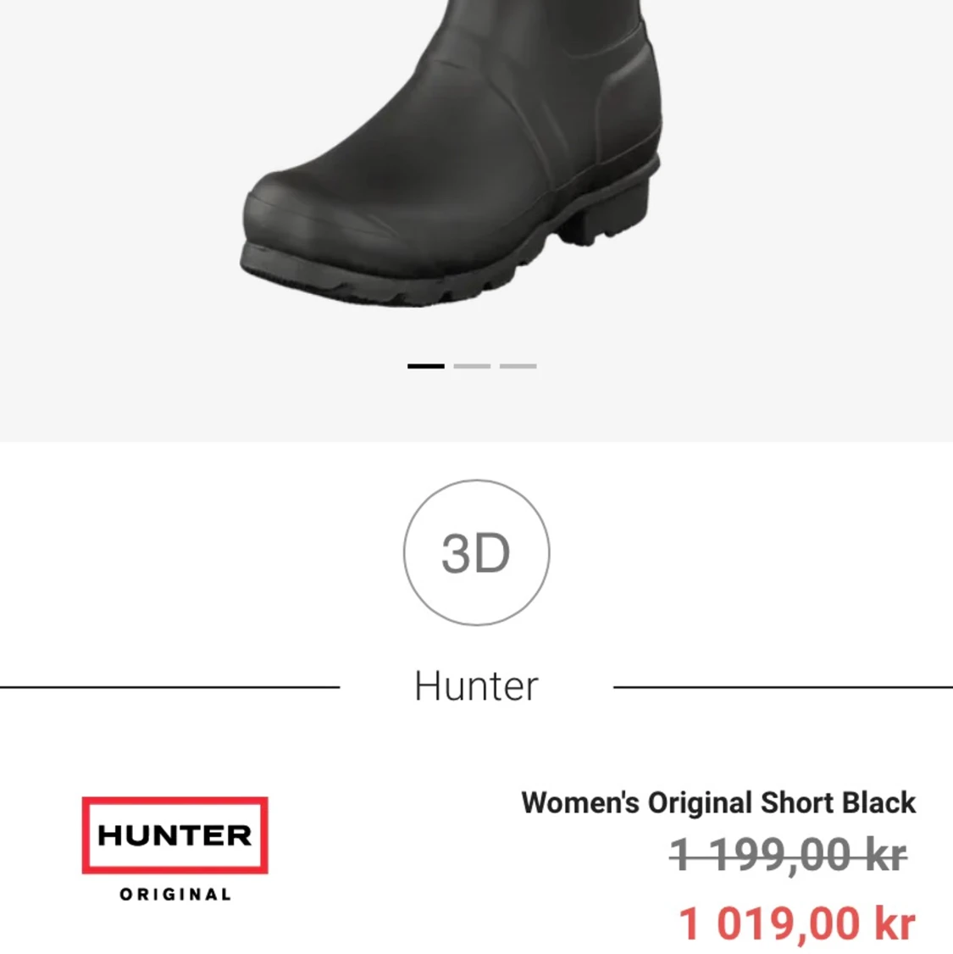Click the ORIGINAL wordmark under the logo
953x954 pixels.
pos(175,895)
